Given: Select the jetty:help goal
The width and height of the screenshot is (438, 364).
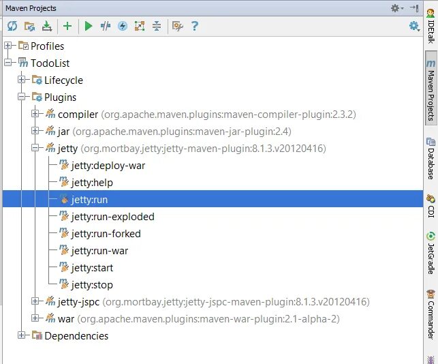Looking at the screenshot, I should click(92, 183).
